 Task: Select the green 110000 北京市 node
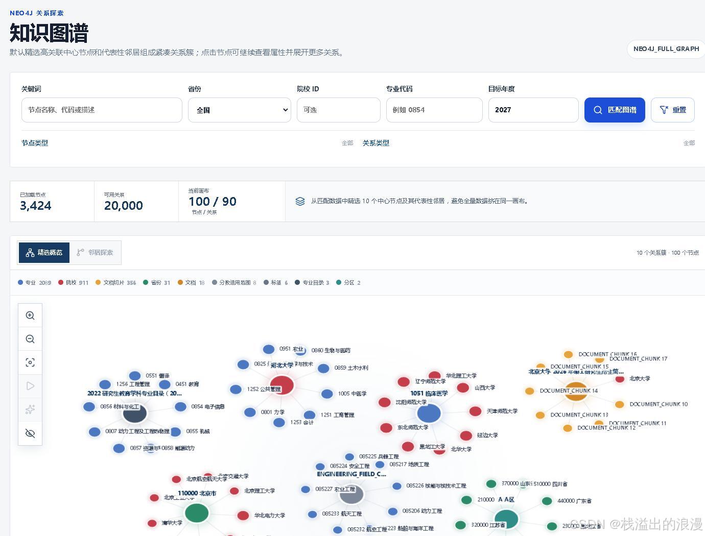point(197,513)
